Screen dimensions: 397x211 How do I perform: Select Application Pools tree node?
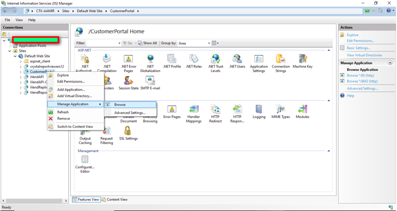click(32, 46)
